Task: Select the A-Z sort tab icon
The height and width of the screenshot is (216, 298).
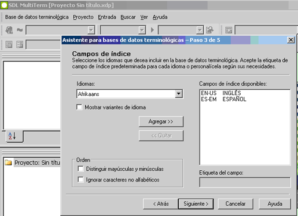Action: point(12,136)
